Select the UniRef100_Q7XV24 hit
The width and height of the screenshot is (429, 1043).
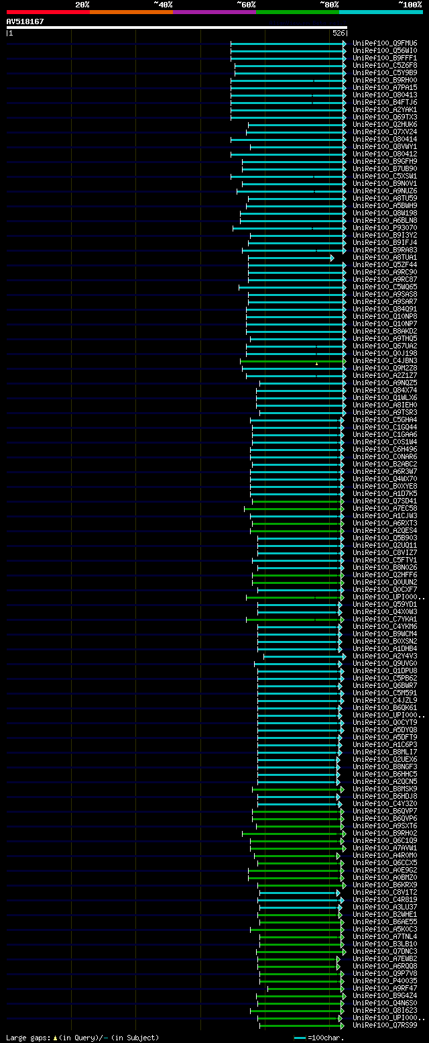tap(385, 132)
